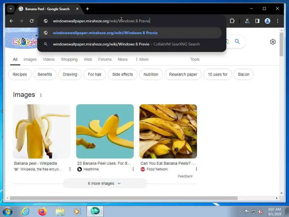Click the Drawing suggestion chip
Screen dimensions: 289x217
[70, 74]
